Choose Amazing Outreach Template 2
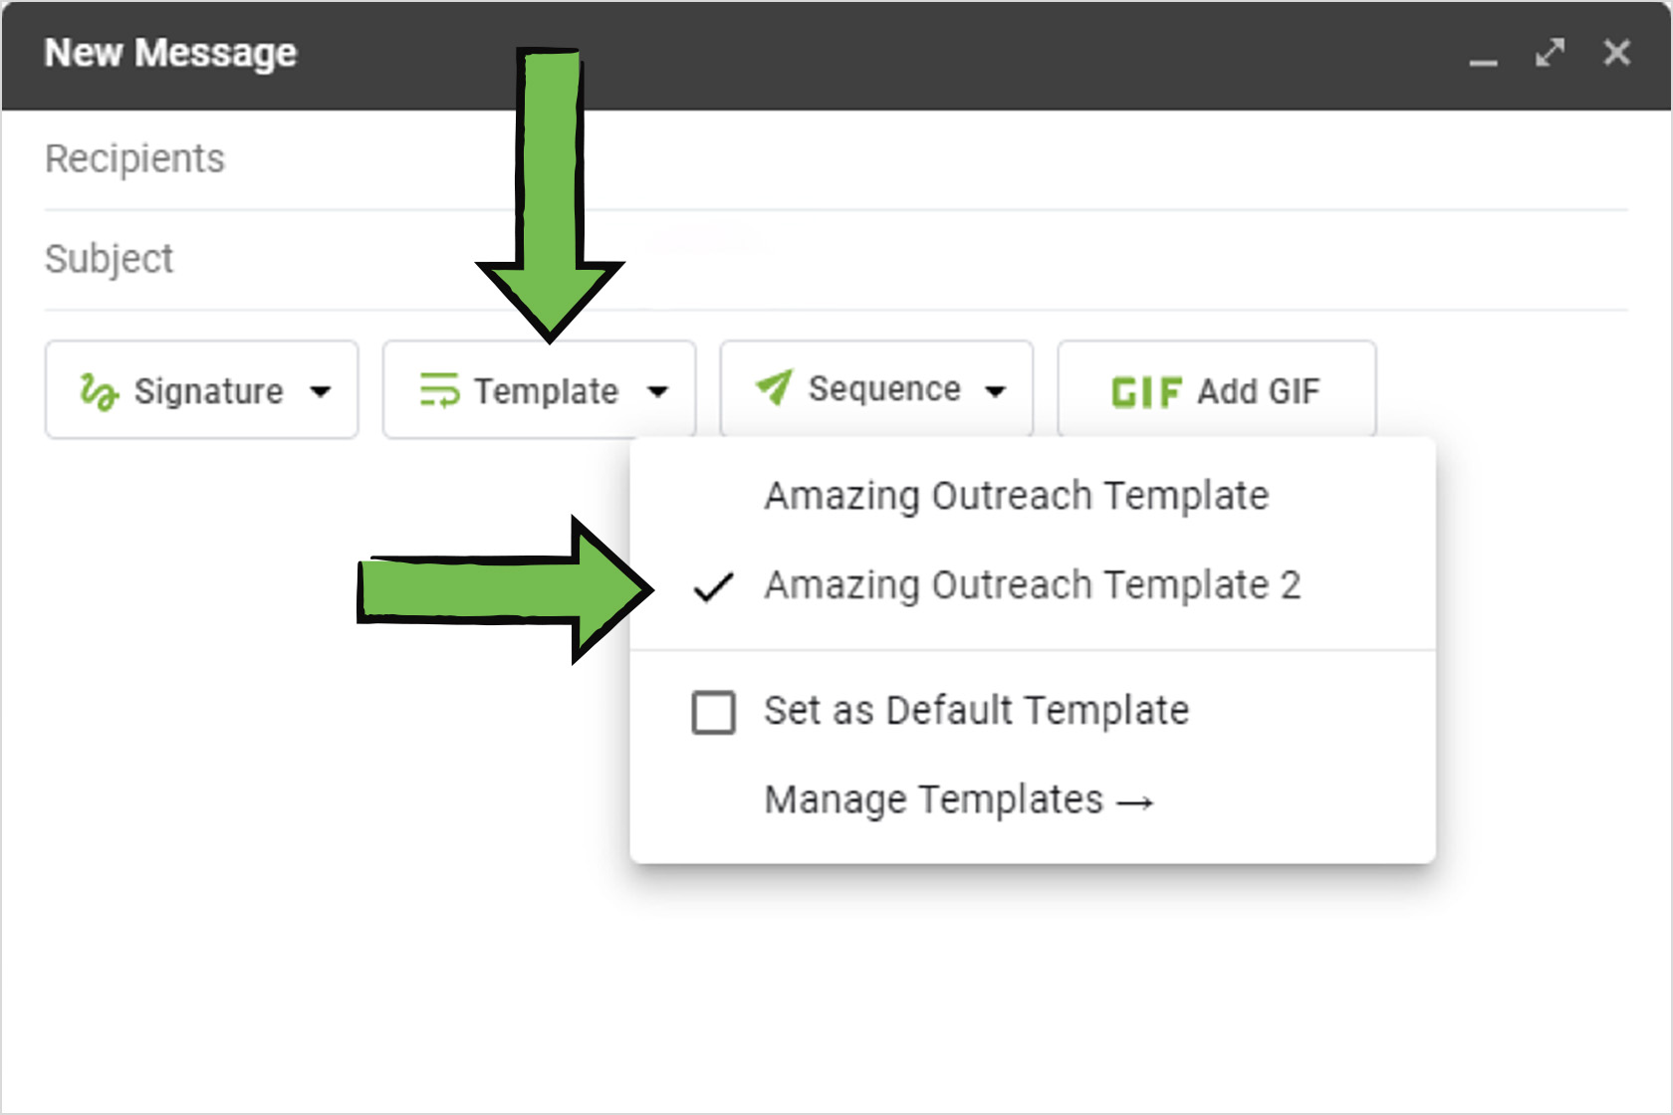 coord(1032,585)
